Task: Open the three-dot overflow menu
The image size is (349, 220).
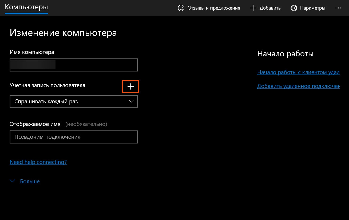Action: 338,8
